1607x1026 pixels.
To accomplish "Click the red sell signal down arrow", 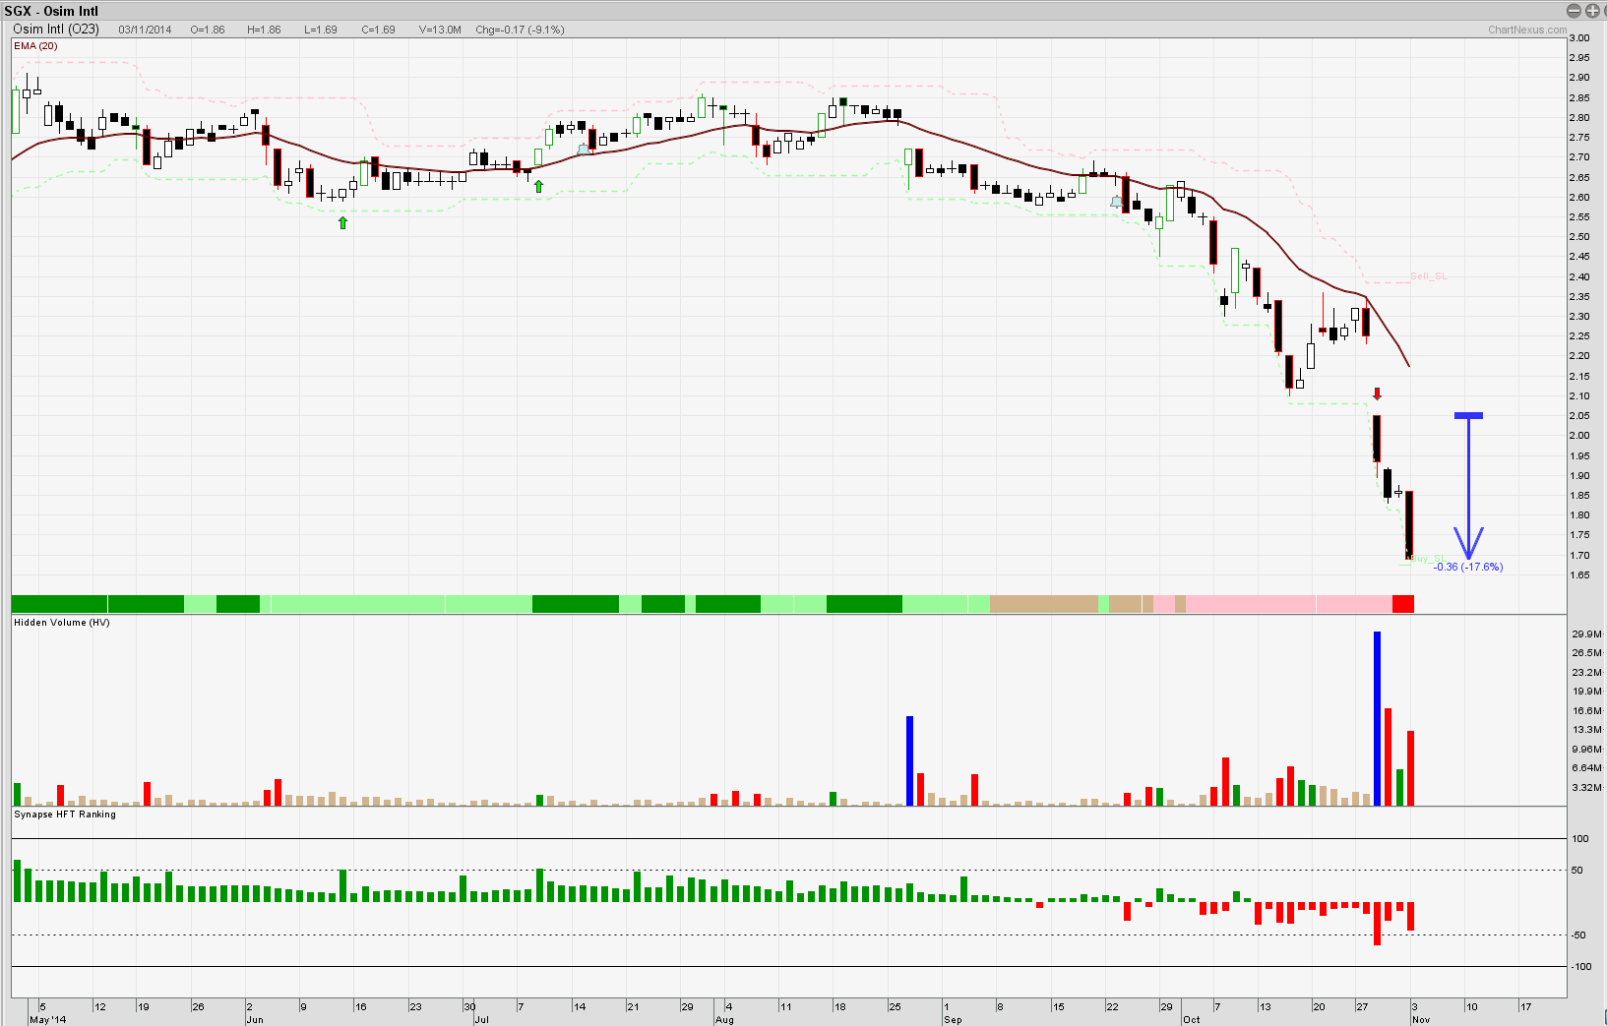I will [x=1377, y=393].
